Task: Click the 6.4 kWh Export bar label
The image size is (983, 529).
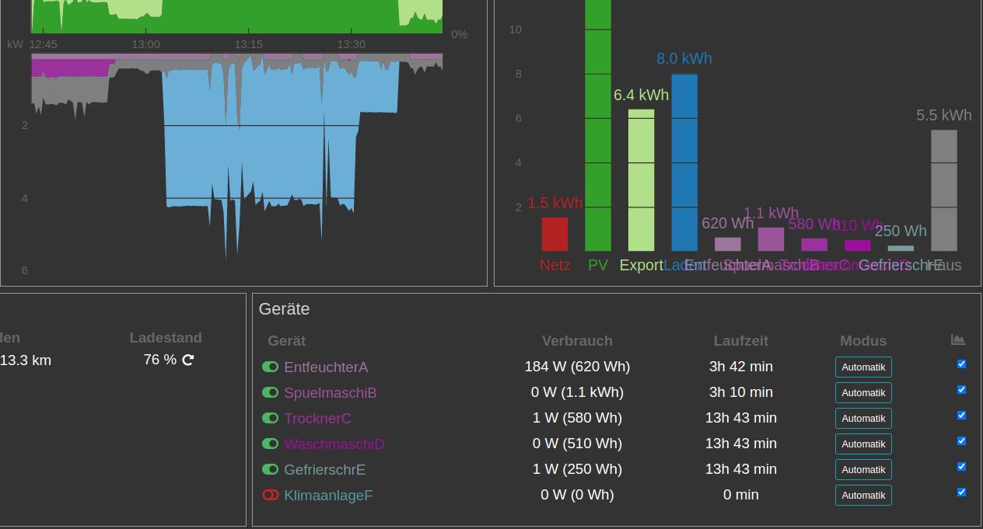Action: (x=641, y=95)
